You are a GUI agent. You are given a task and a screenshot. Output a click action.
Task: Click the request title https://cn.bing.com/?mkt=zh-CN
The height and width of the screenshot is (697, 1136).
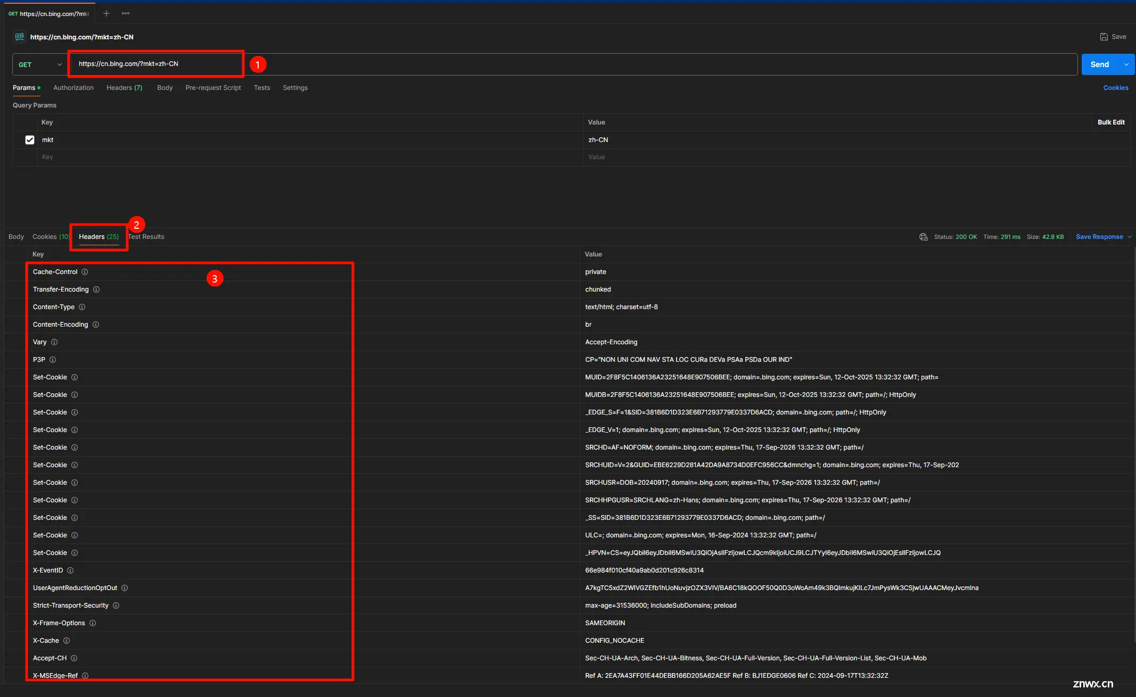point(82,37)
